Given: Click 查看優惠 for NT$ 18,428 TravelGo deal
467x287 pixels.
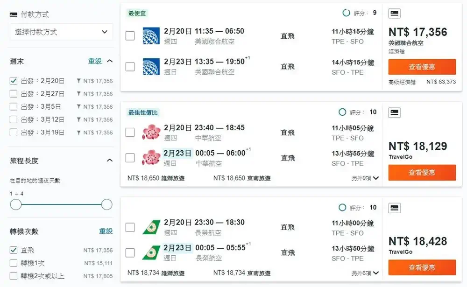Looking at the screenshot, I should [x=422, y=267].
